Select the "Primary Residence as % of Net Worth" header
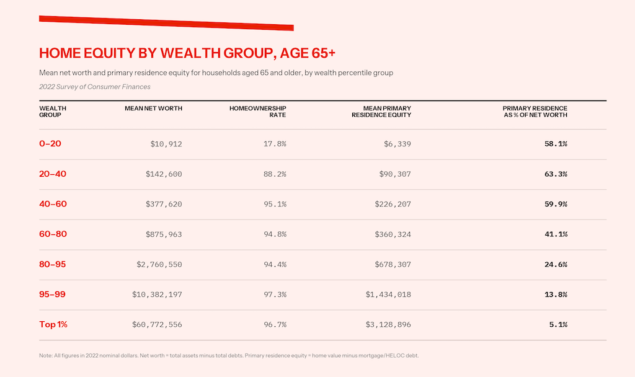The width and height of the screenshot is (635, 377). tap(535, 112)
